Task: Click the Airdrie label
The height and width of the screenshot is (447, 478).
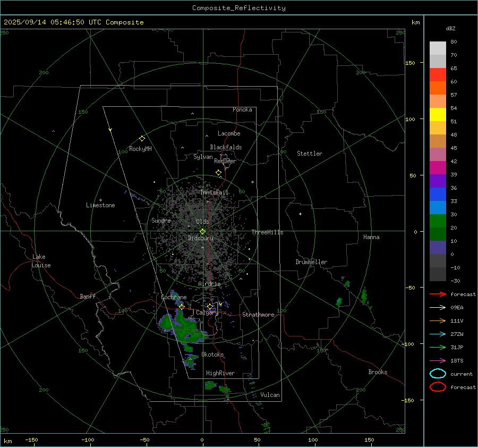Action: [x=209, y=284]
